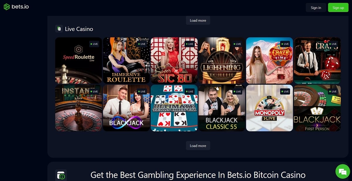Screen dimensions: 352x181
Task: Open the Instant Roulette Live tile
Action: point(79,108)
